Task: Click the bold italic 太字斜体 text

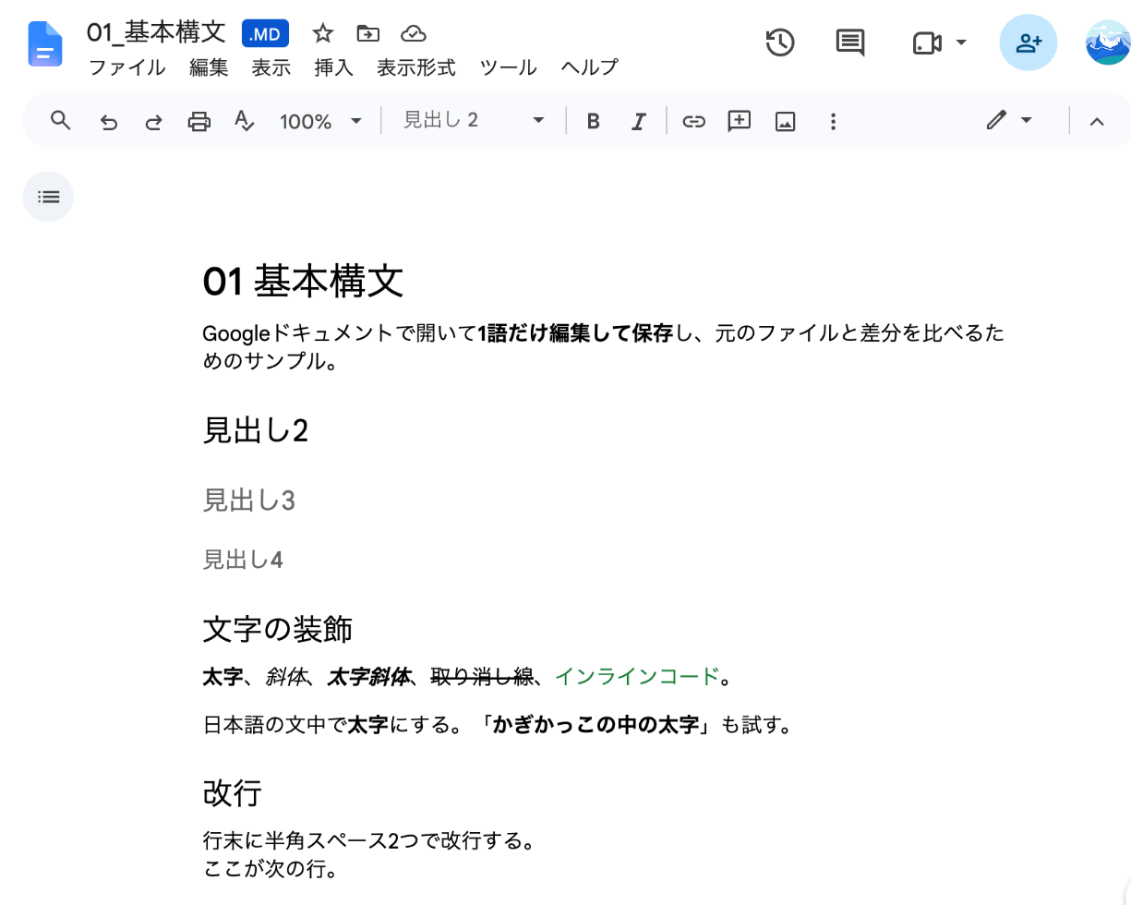Action: click(368, 677)
